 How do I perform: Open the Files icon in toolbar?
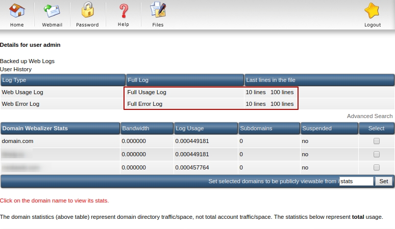point(158,11)
